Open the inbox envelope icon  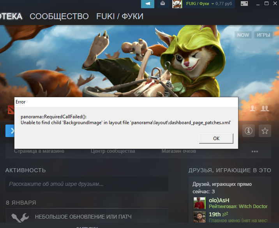(x=163, y=4)
